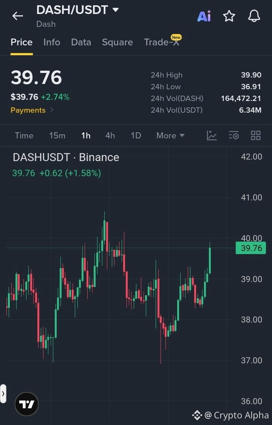Tap the DASHUSDT · Binance chart title
This screenshot has width=272, height=425.
pos(66,157)
